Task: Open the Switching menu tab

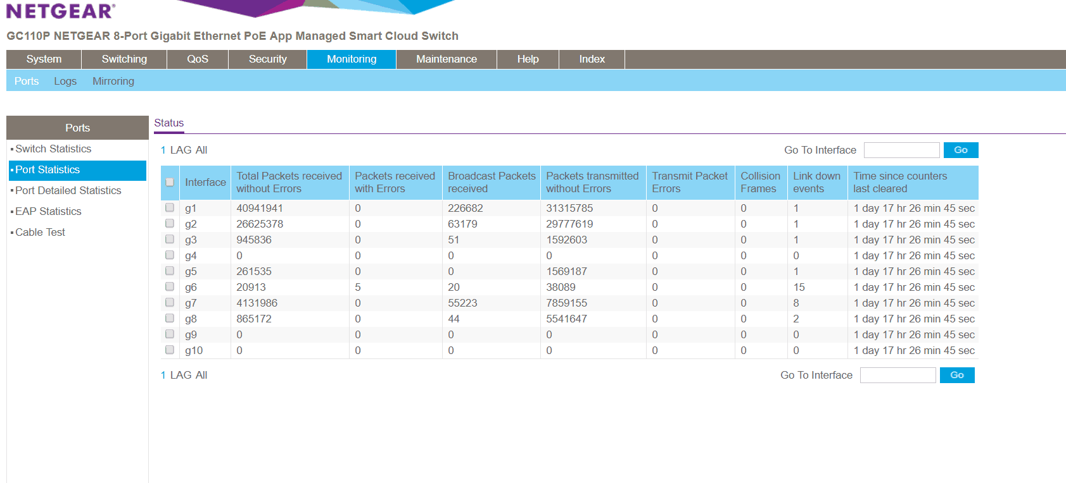Action: coord(124,59)
